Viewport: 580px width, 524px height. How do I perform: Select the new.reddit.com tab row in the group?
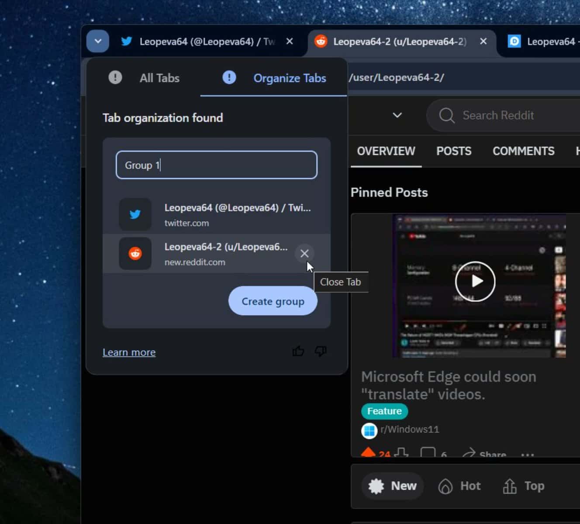coord(217,254)
